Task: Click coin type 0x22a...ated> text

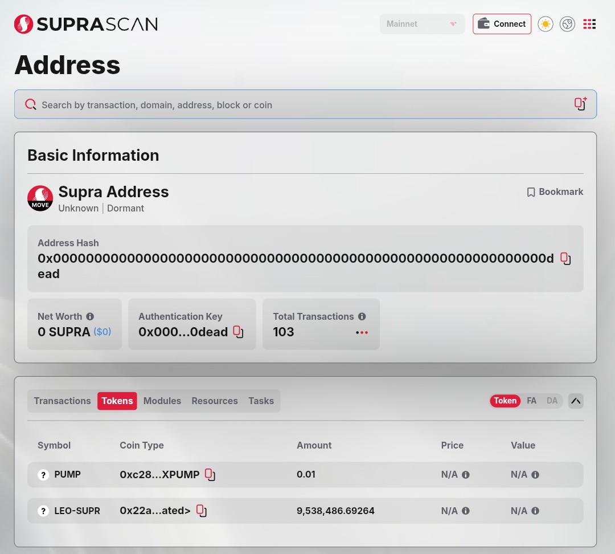Action: pyautogui.click(x=155, y=511)
